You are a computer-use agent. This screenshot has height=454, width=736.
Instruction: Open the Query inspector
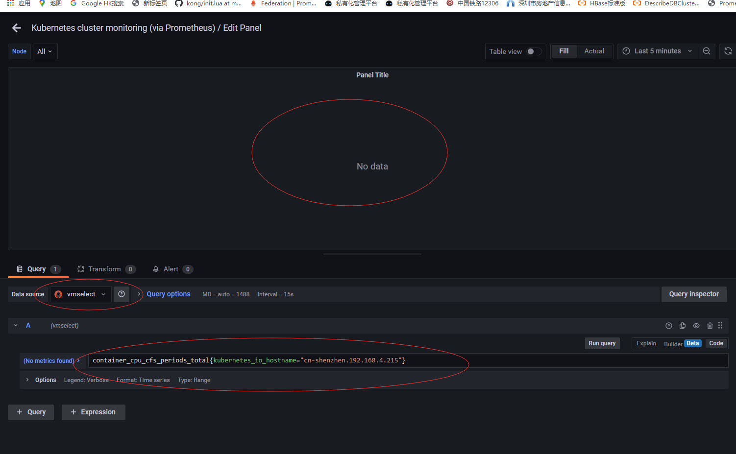click(694, 294)
